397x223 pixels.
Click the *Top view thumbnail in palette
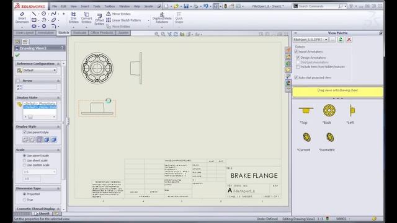tap(306, 110)
